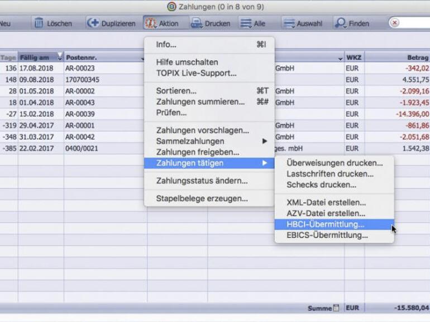Select Hilfe umschalten menu entry
This screenshot has height=322, width=430.
tap(209, 62)
